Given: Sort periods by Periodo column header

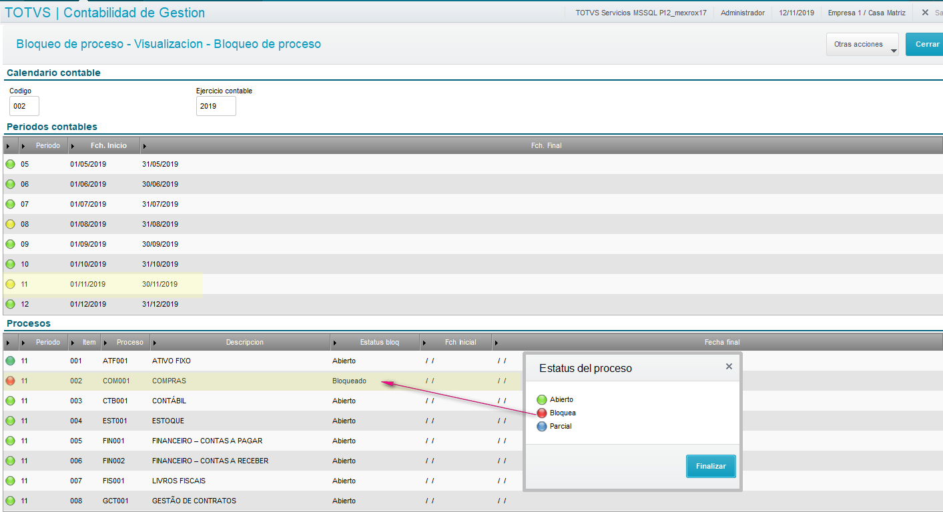Looking at the screenshot, I should [43, 145].
